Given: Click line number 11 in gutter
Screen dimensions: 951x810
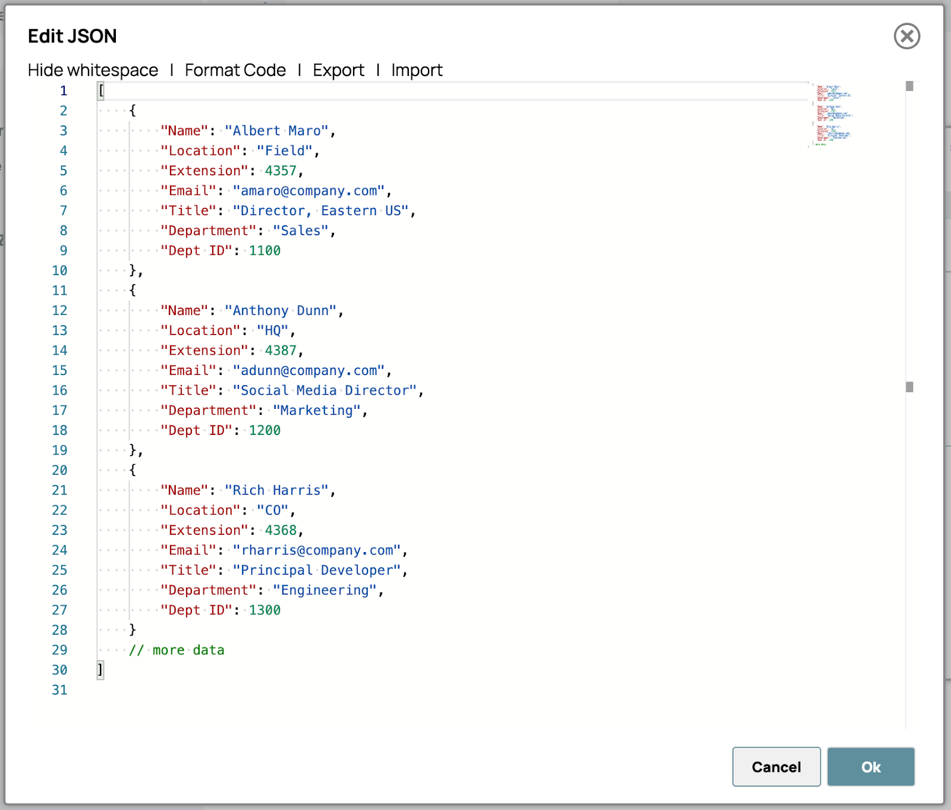Looking at the screenshot, I should tap(59, 291).
